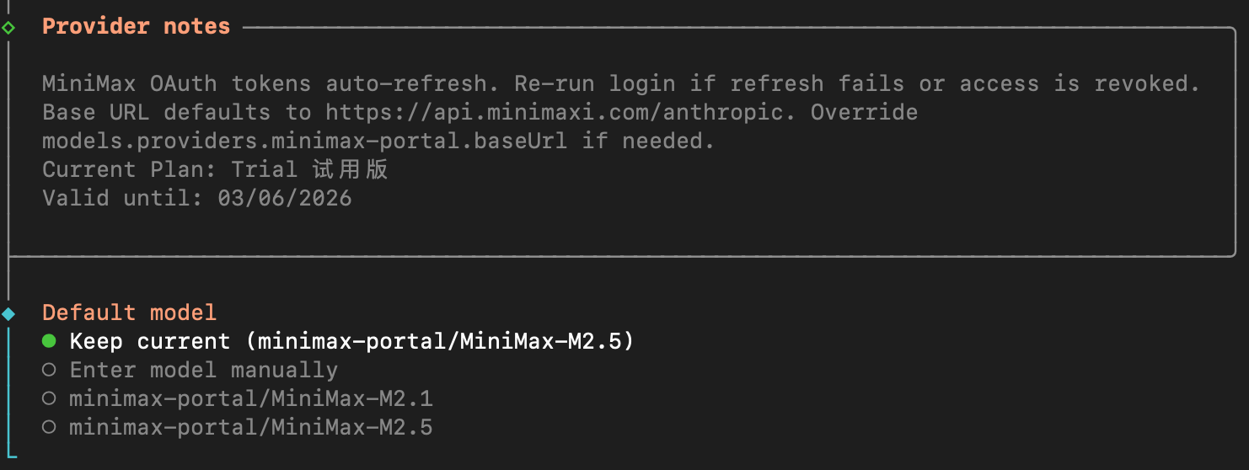1249x470 pixels.
Task: Select radio circle for MiniMax-M2.1 option
Action: (49, 398)
